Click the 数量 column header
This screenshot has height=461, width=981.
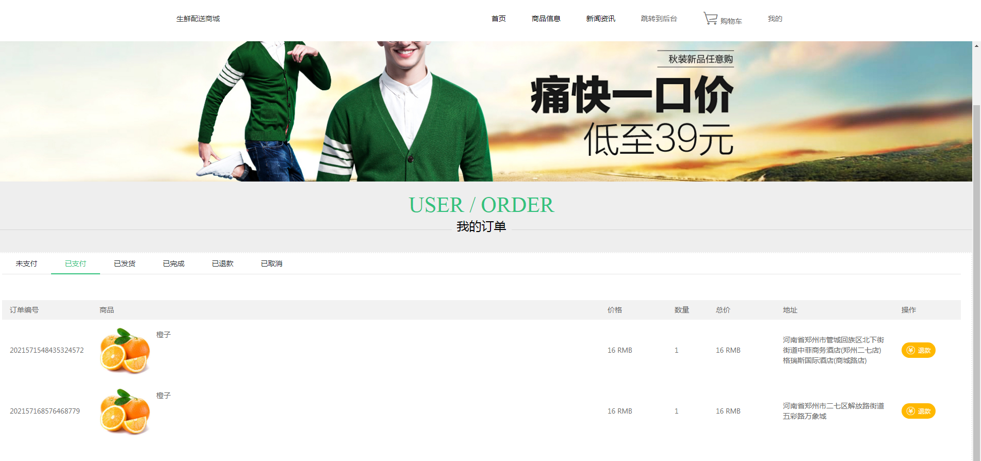(682, 310)
